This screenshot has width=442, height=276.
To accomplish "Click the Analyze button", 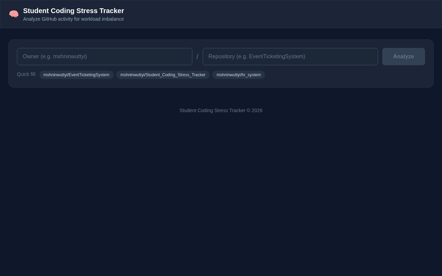I will 404,57.
